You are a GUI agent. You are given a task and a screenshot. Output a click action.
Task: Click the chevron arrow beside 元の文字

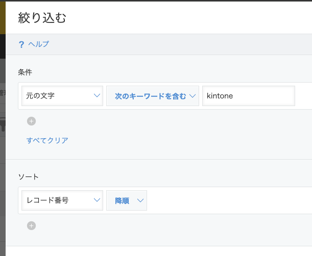[x=97, y=95]
